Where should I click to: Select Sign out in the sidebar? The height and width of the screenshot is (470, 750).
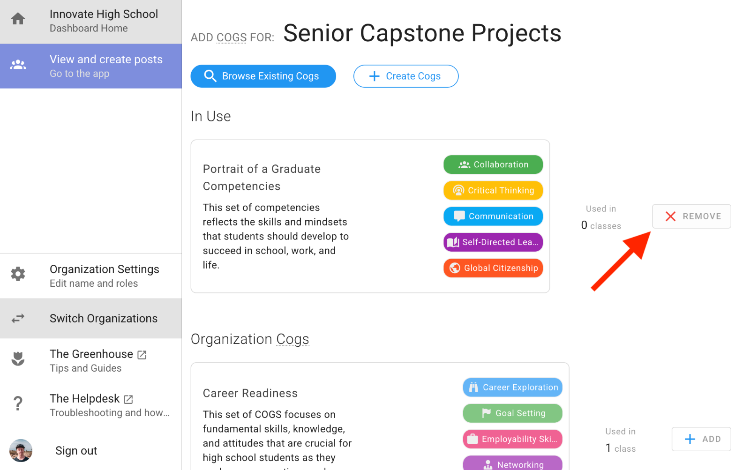76,451
